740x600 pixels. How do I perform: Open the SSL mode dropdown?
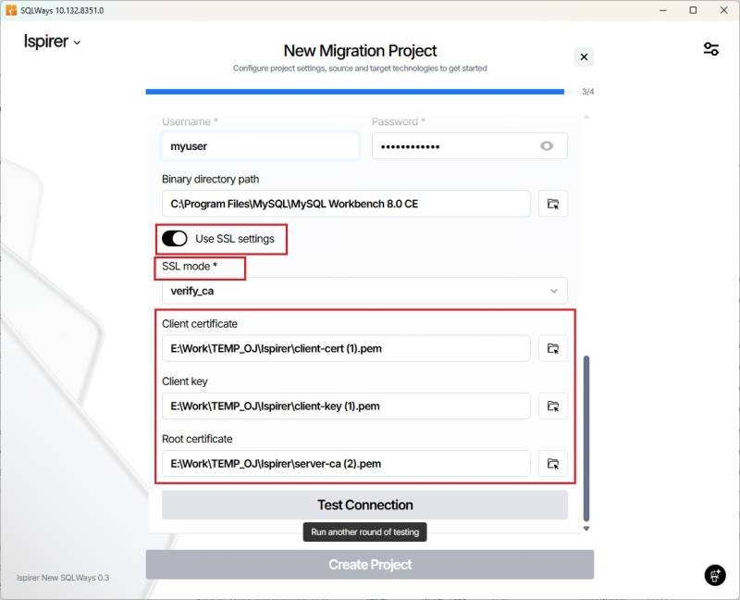tap(364, 291)
